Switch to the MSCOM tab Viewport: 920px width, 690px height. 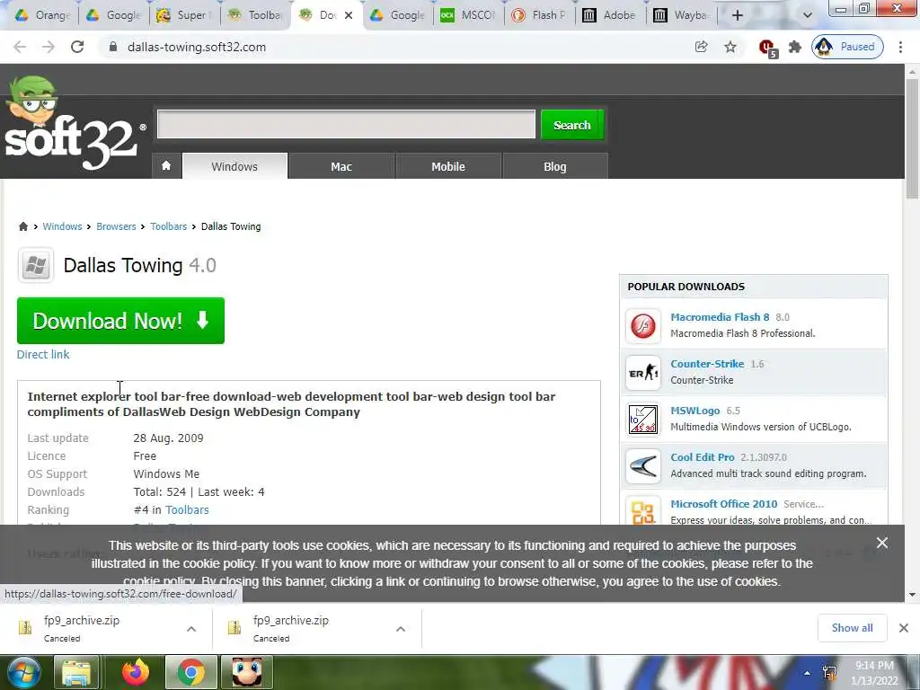click(468, 15)
